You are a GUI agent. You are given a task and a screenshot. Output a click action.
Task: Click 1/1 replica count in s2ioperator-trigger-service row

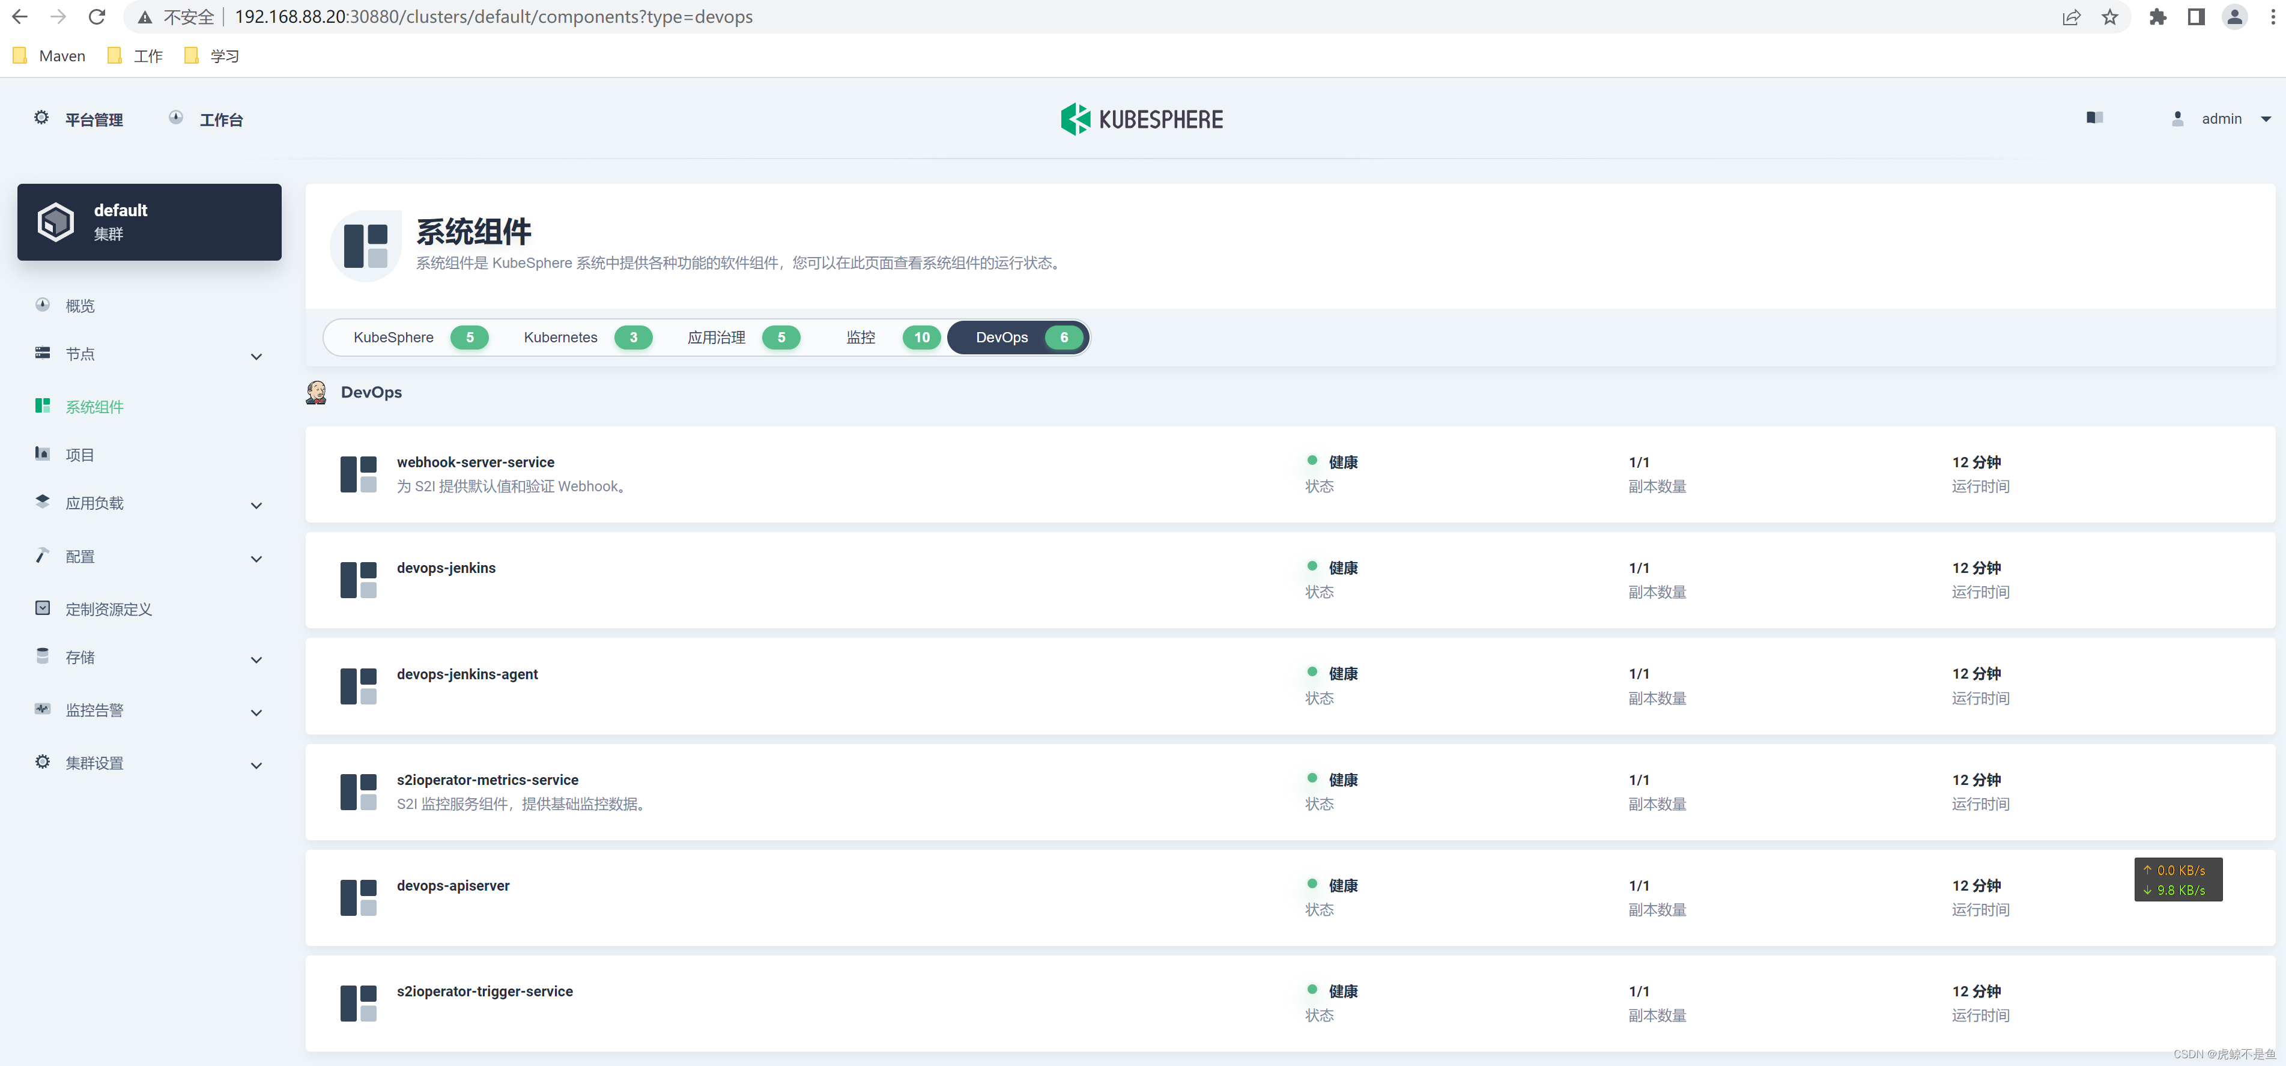[x=1638, y=992]
